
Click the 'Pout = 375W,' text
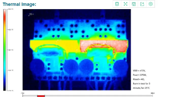140,75
